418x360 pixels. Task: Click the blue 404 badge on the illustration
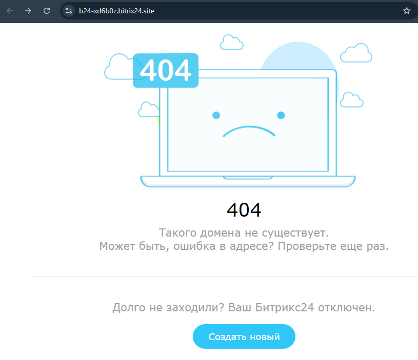tap(165, 71)
